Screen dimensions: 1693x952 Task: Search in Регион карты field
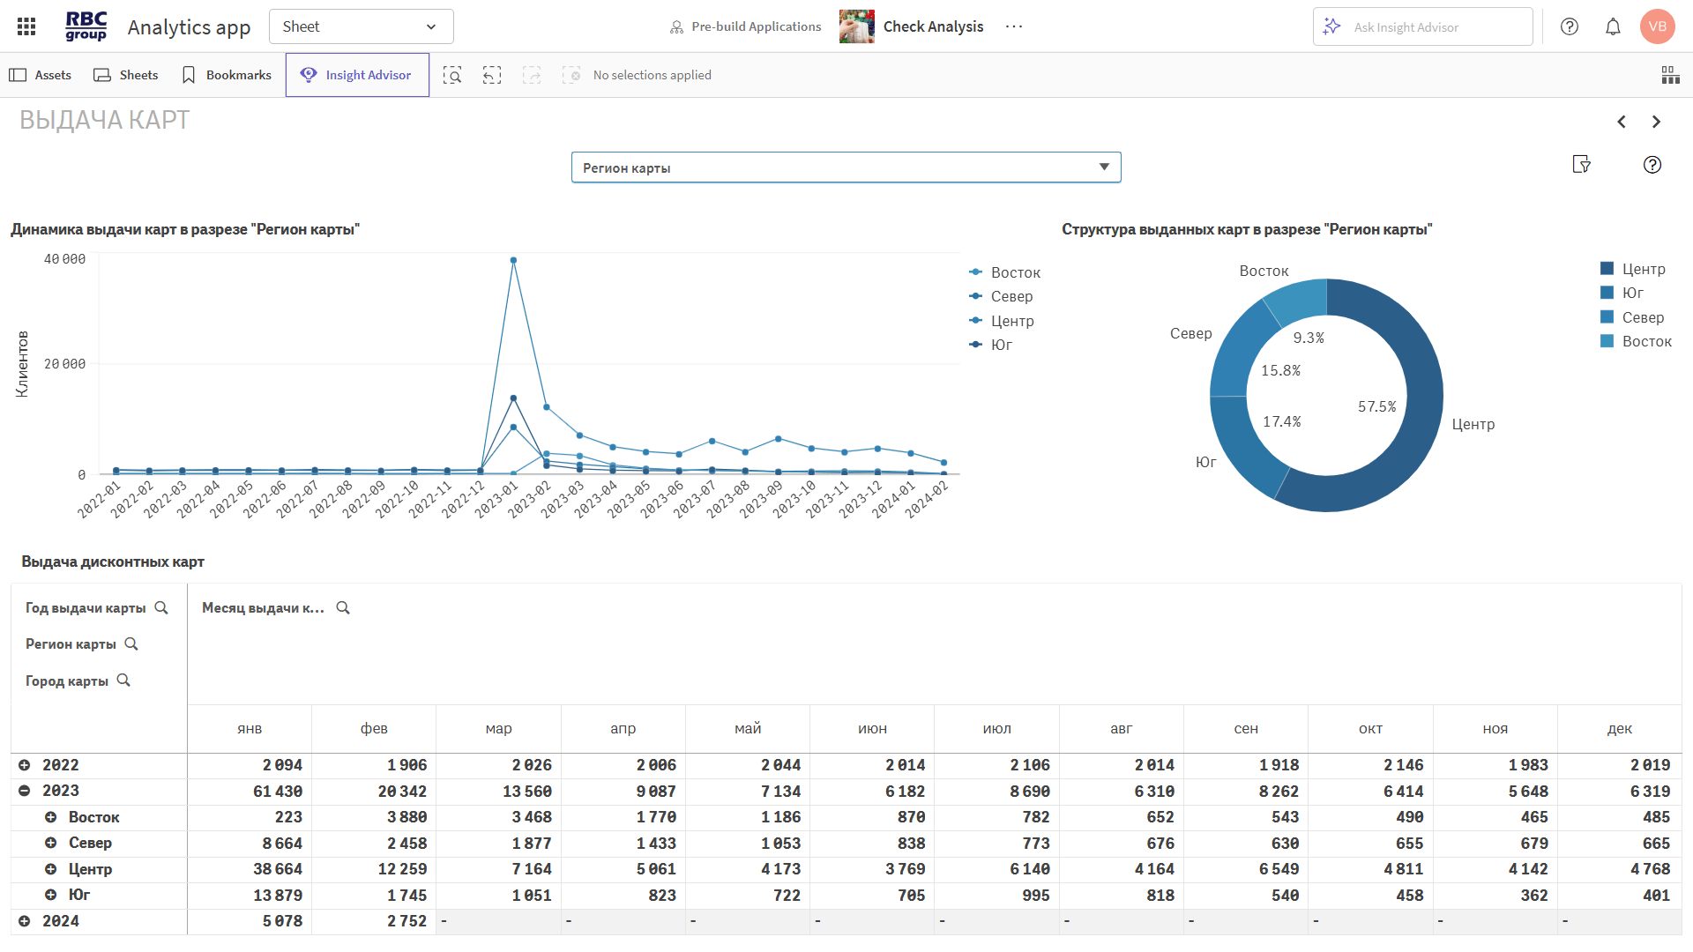[131, 644]
